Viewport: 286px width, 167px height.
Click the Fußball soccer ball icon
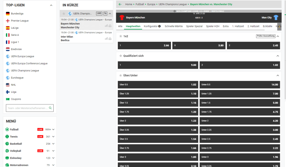(x=7, y=129)
